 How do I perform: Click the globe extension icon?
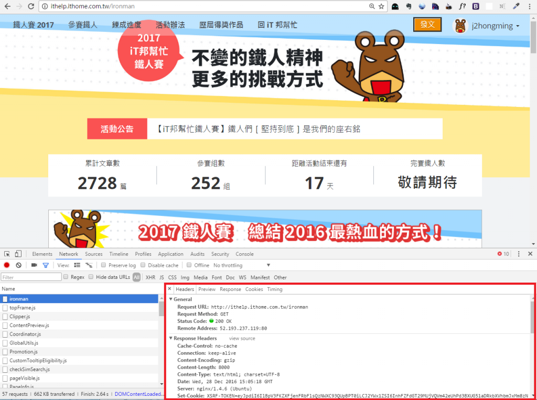(422, 6)
